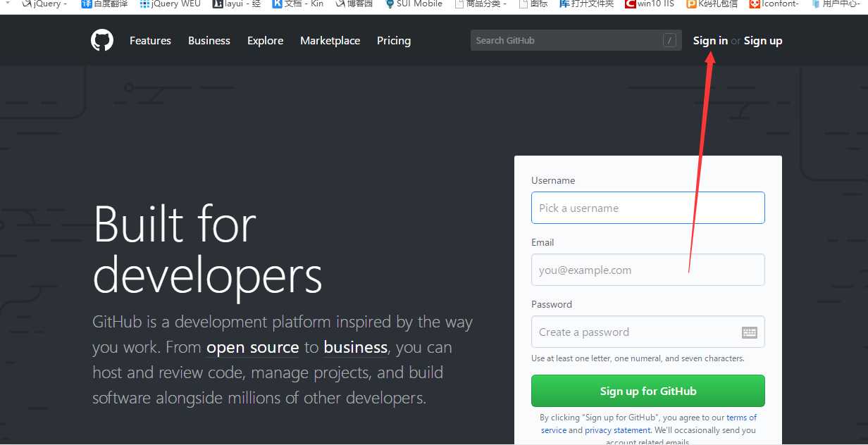Image resolution: width=868 pixels, height=445 pixels.
Task: Open the layui bookmark
Action: point(236,4)
